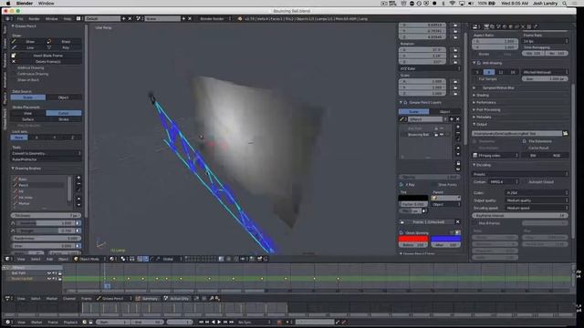Move brush down in Drawing Brushes list

pyautogui.click(x=78, y=204)
